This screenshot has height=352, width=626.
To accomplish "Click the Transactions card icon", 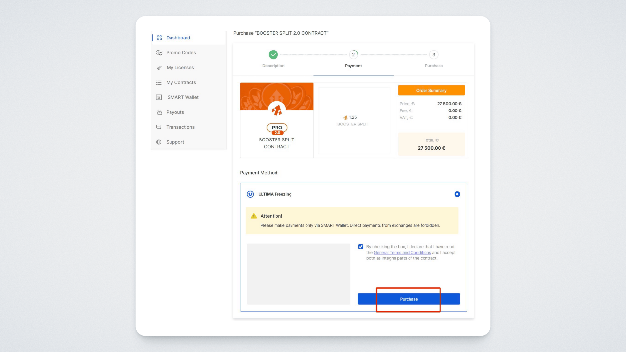I will click(159, 127).
